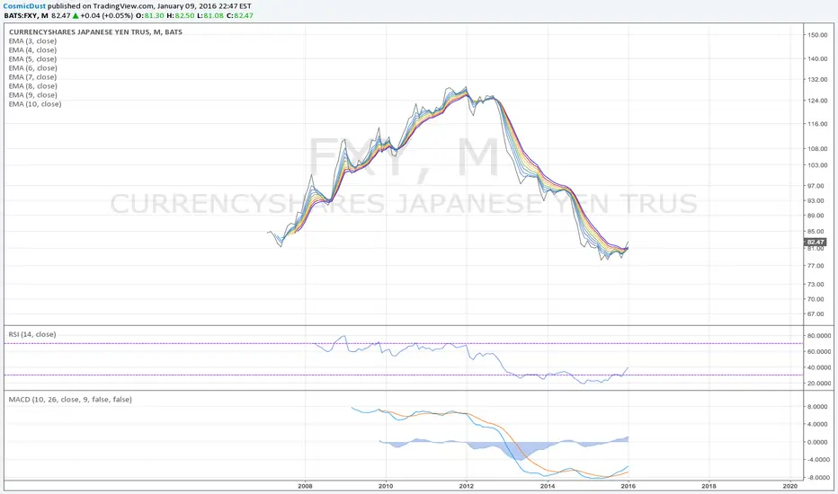Image resolution: width=838 pixels, height=494 pixels.
Task: Click the RSI 20.0000 scale label
Action: (819, 384)
